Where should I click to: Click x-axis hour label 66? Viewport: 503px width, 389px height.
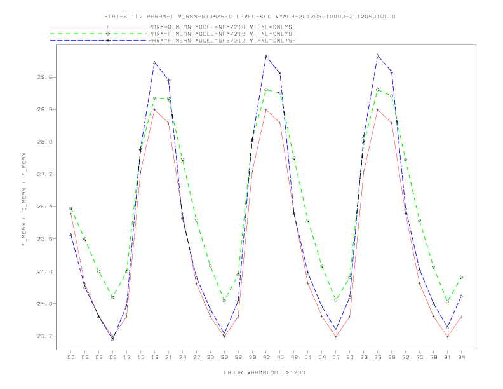378,357
